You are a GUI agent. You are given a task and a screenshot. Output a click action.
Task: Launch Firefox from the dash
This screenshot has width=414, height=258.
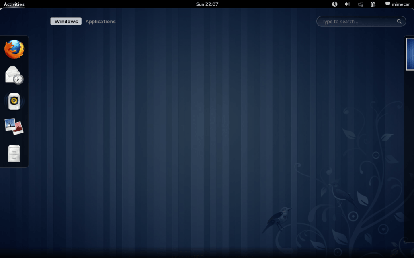pyautogui.click(x=14, y=49)
